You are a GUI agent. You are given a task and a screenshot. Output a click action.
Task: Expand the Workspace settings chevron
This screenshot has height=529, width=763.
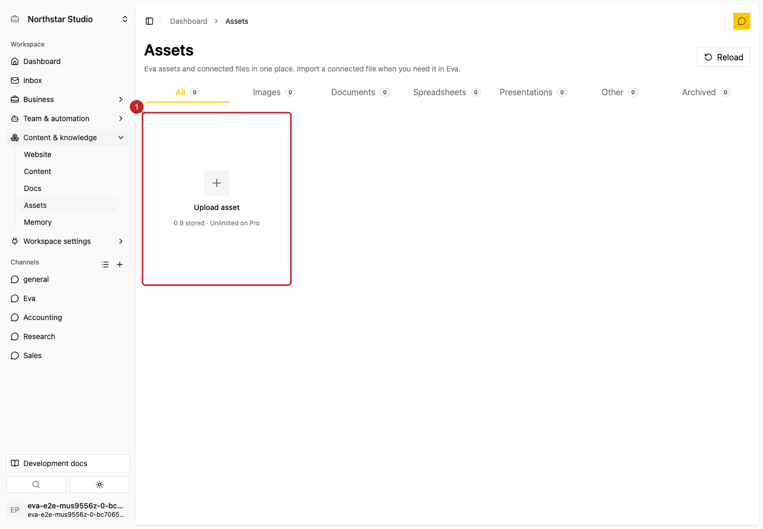tap(121, 241)
